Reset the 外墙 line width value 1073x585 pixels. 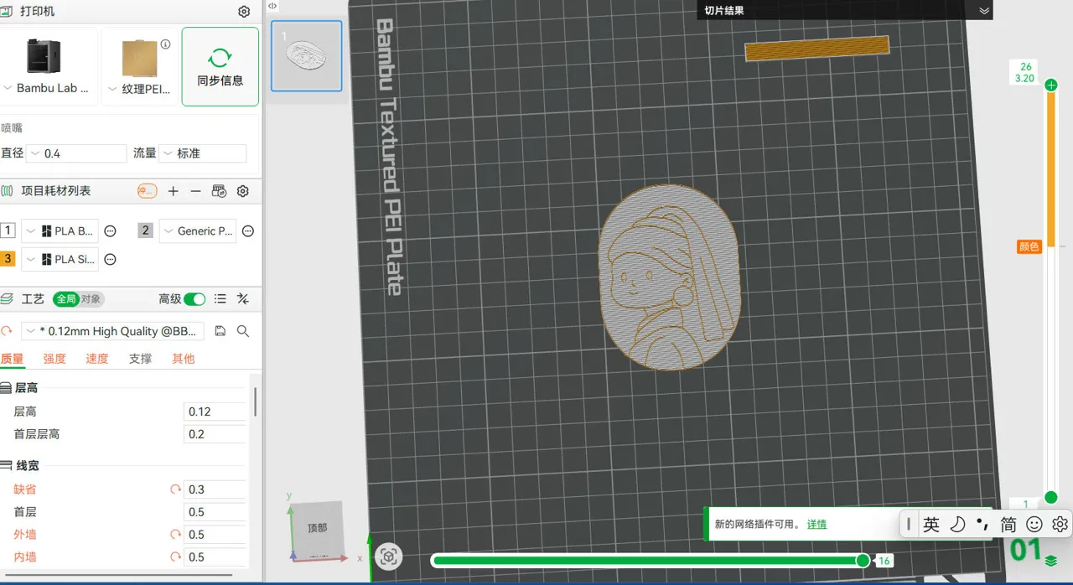176,535
